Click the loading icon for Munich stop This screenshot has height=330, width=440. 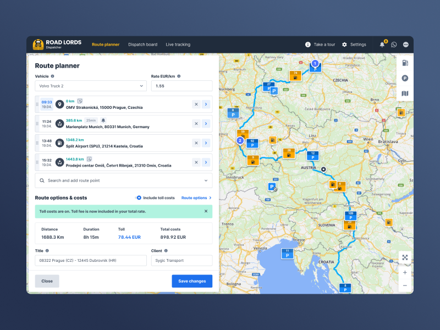[59, 123]
